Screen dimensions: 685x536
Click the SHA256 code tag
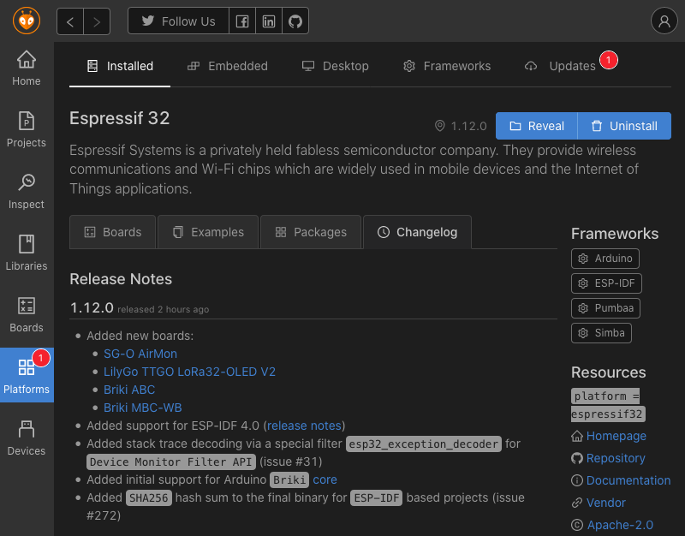click(148, 497)
